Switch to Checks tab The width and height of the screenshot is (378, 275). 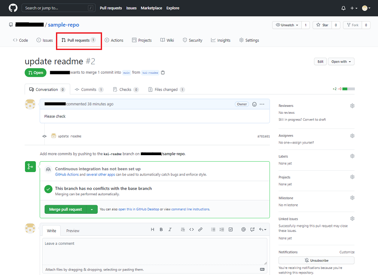pyautogui.click(x=126, y=90)
